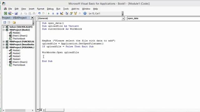The image size is (200, 112).
Task: Close the Project - VBAProject pane
Action: pyautogui.click(x=32, y=18)
